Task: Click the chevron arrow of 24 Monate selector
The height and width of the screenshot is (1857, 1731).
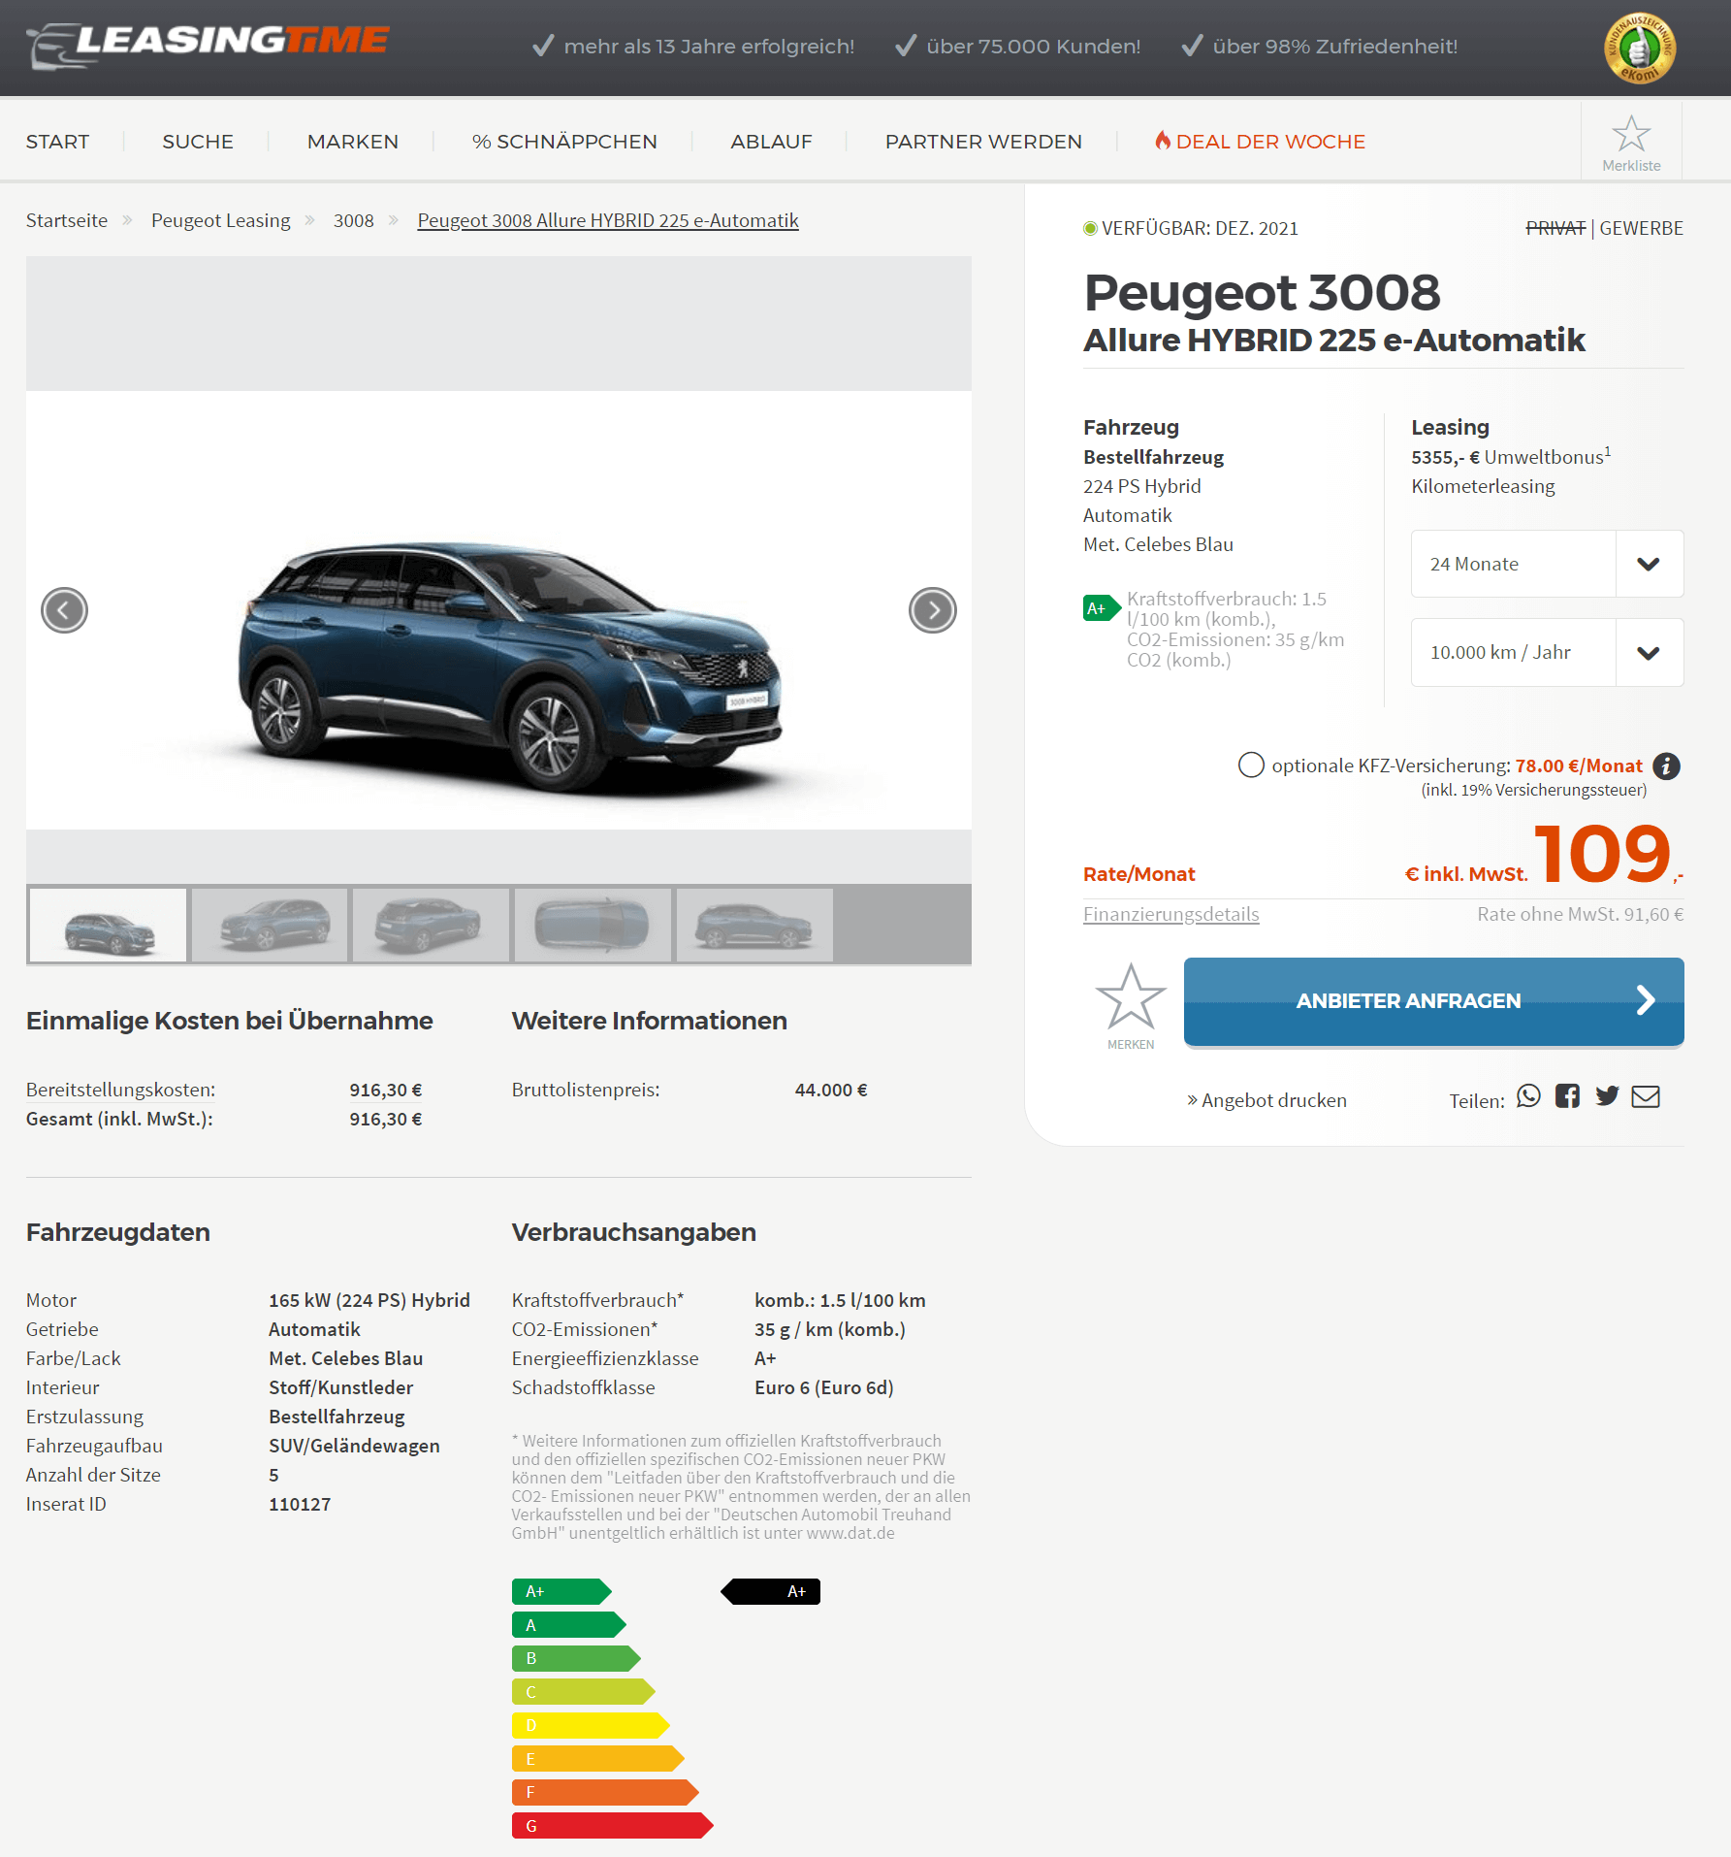Action: click(x=1649, y=564)
